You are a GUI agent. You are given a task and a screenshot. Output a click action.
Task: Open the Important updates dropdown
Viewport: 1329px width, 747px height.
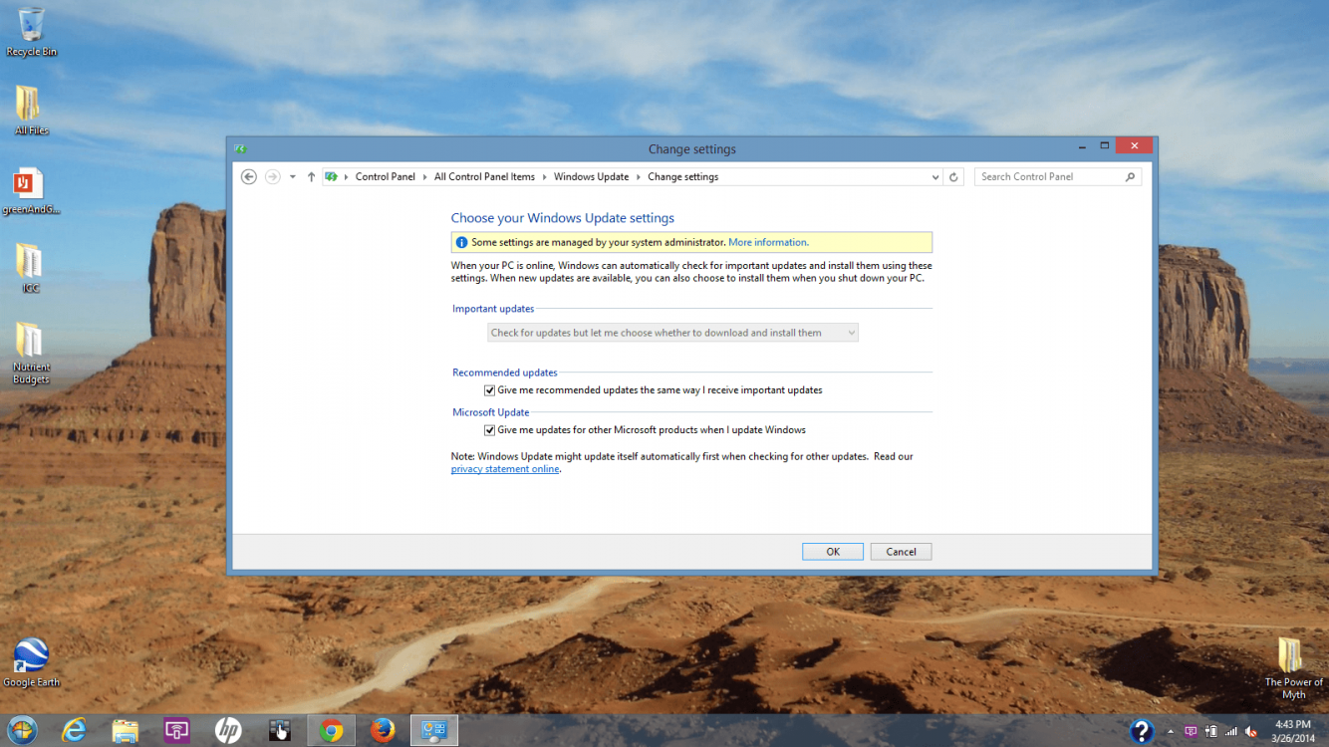[672, 333]
